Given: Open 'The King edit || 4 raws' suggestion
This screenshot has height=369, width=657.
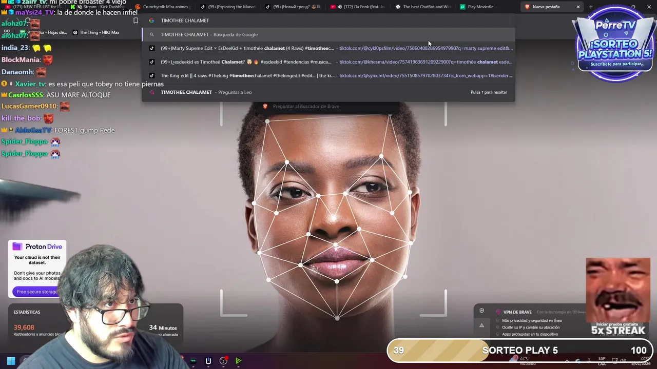Looking at the screenshot, I should [x=328, y=76].
